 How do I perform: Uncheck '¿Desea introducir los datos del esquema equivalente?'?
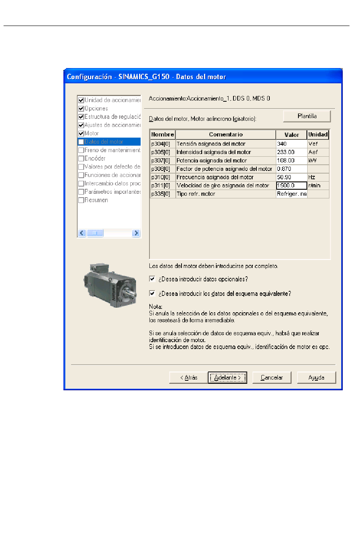[152, 294]
